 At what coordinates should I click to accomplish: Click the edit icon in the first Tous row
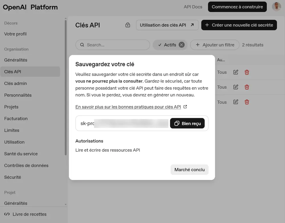coord(236,72)
